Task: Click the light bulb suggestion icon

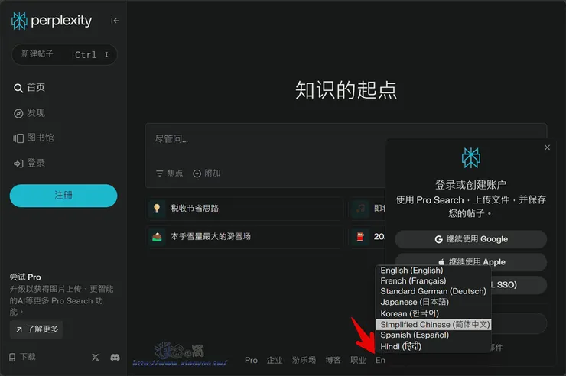Action: 157,209
